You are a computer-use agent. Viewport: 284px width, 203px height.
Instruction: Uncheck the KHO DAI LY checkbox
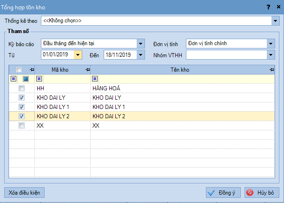[21, 98]
